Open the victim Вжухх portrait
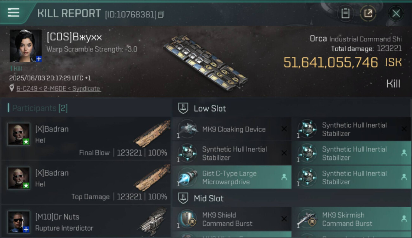 pyautogui.click(x=26, y=46)
